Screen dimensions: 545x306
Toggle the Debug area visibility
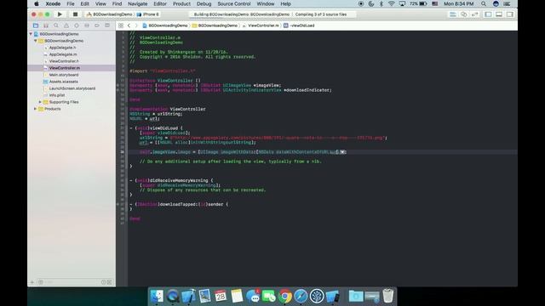499,14
